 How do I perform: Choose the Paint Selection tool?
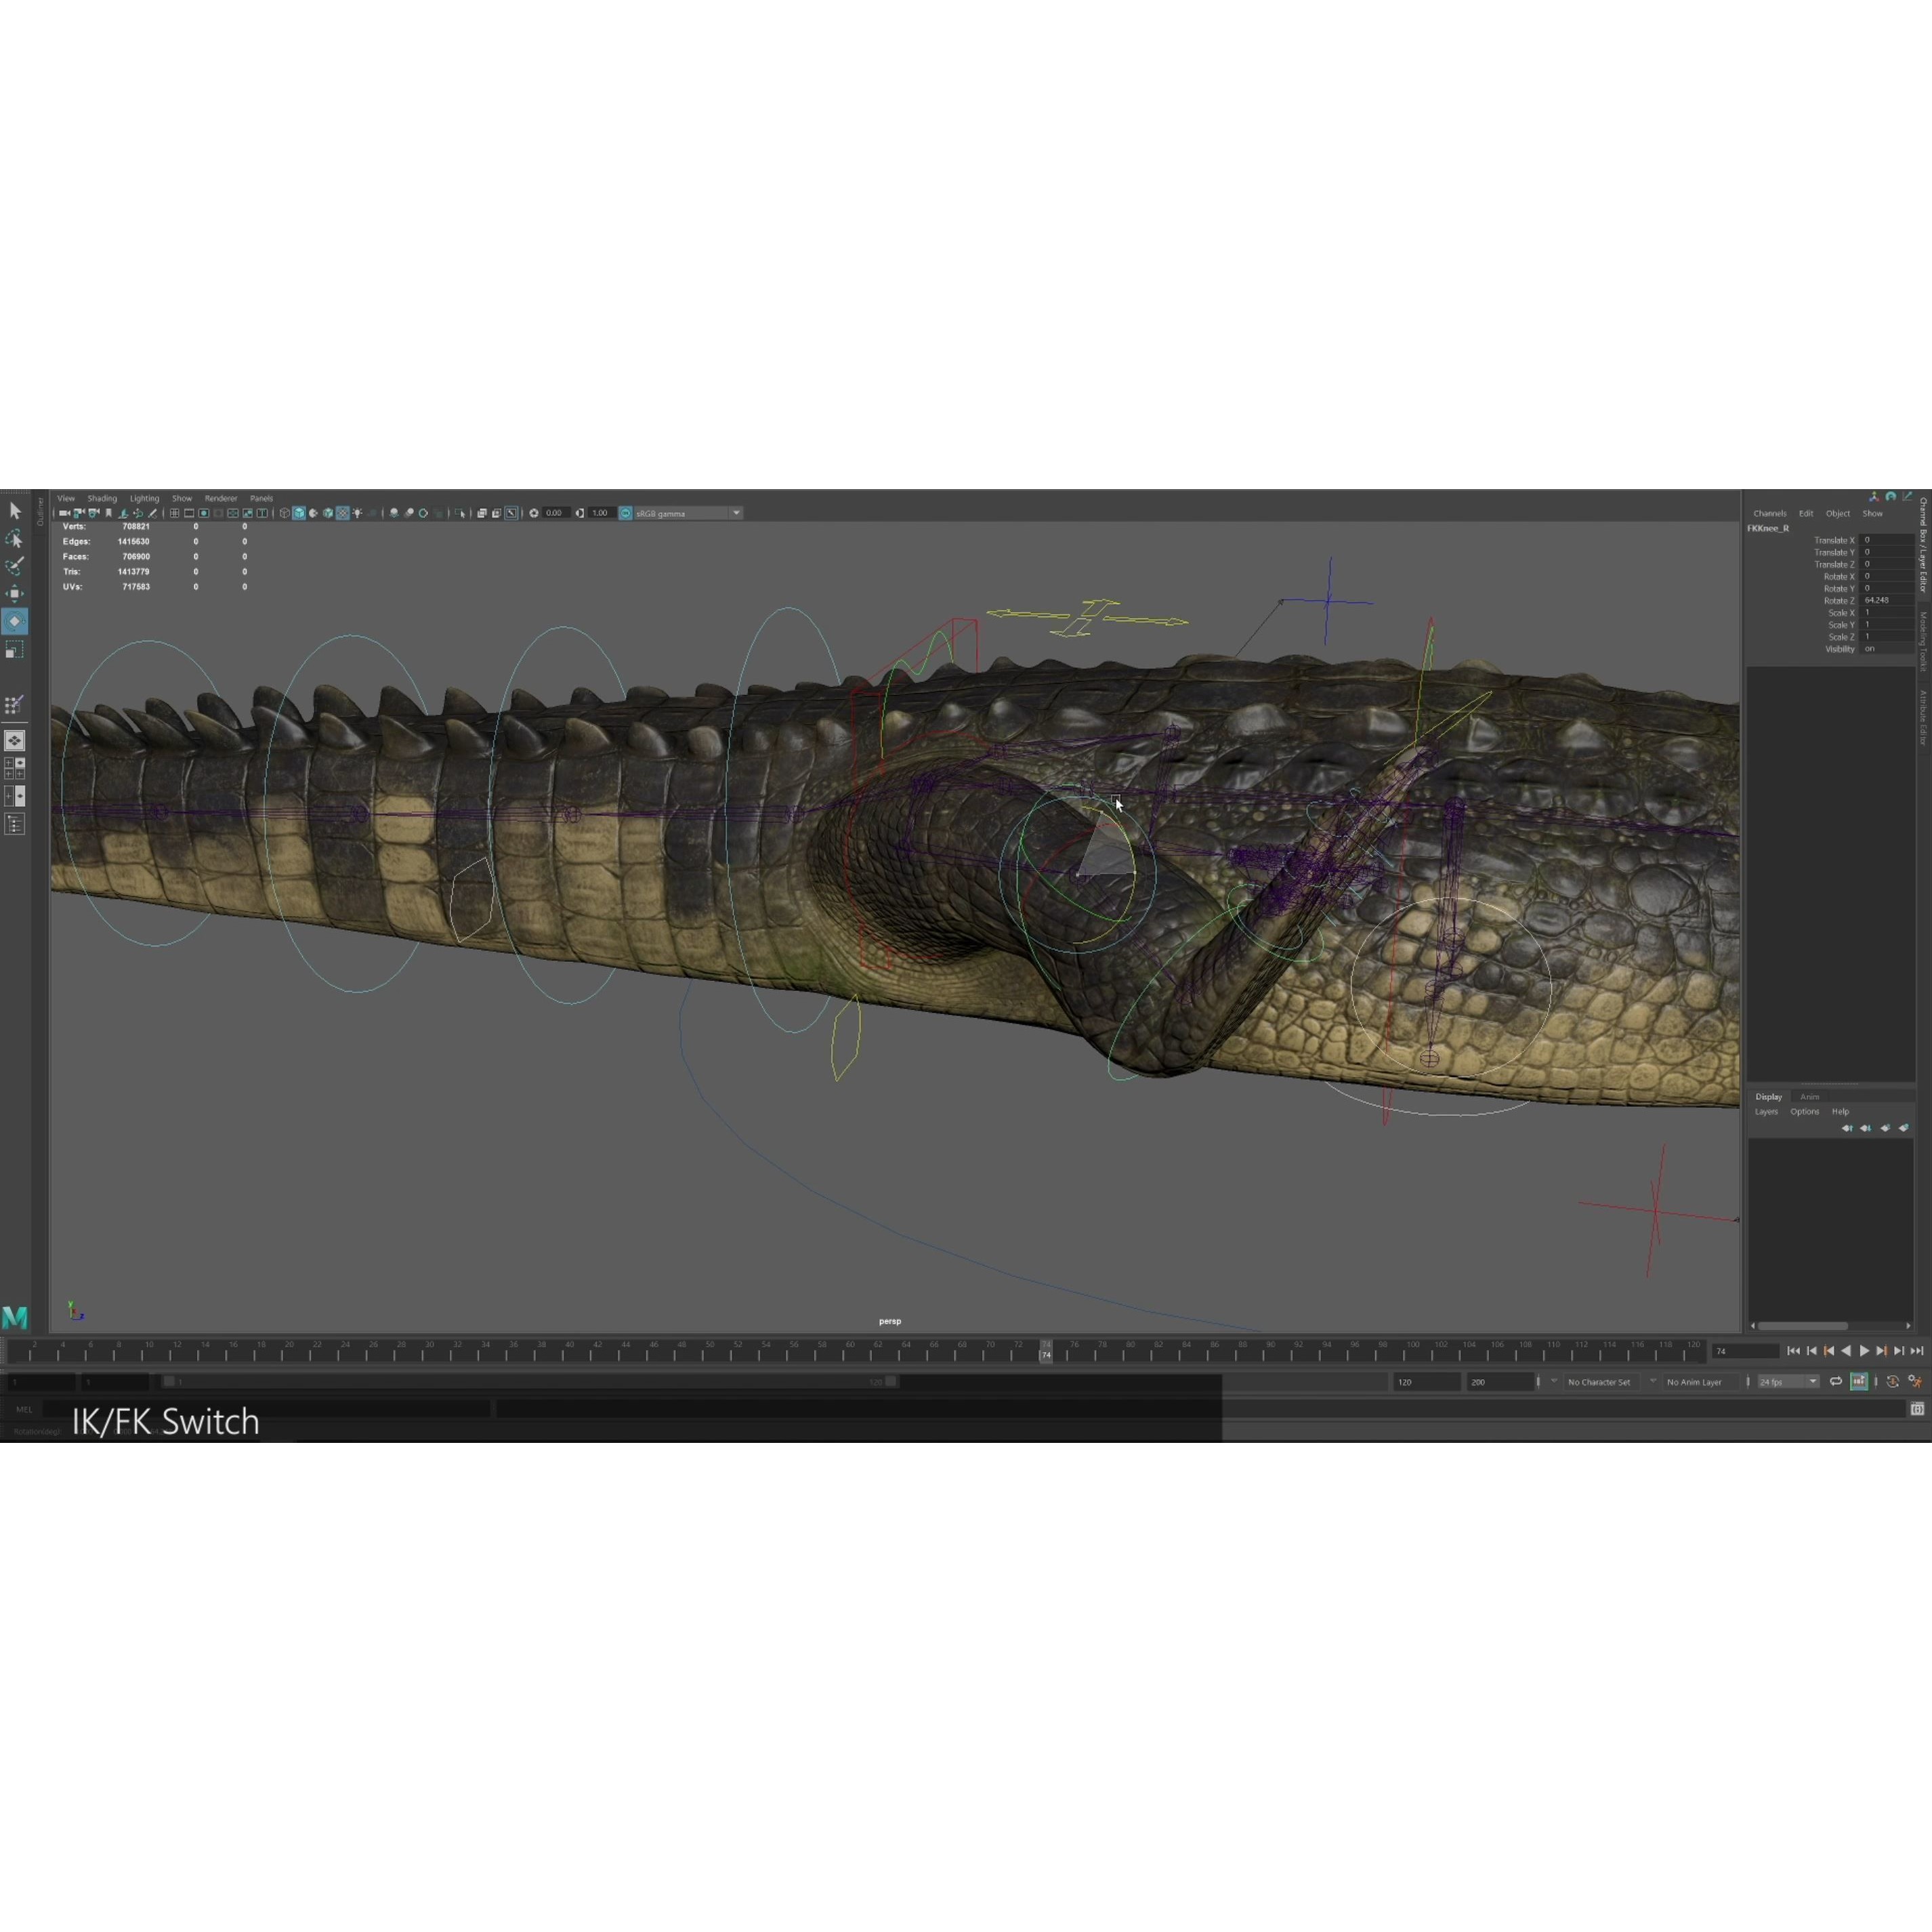tap(15, 566)
